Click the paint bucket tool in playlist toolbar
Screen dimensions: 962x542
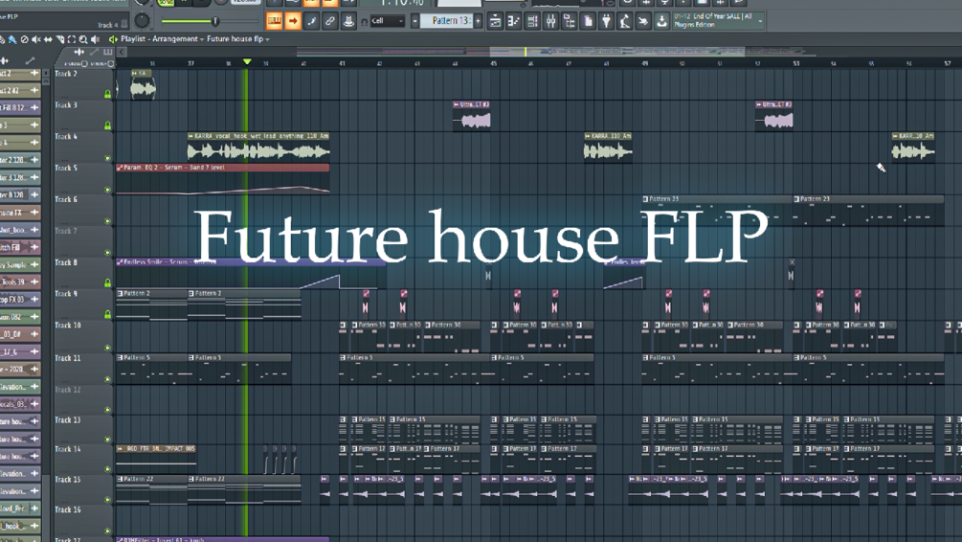pyautogui.click(x=12, y=39)
